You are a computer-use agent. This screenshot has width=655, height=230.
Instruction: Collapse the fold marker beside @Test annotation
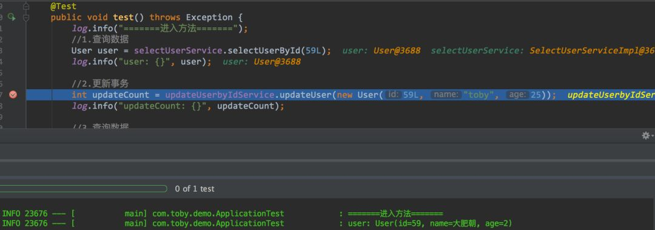tap(26, 7)
